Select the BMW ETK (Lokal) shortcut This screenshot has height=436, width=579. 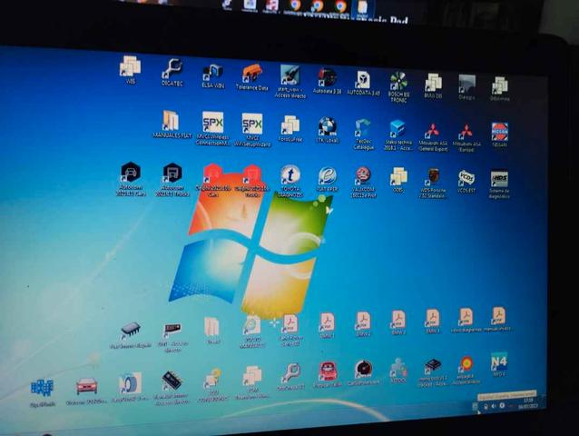click(x=327, y=127)
